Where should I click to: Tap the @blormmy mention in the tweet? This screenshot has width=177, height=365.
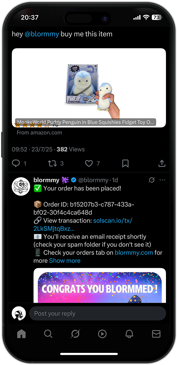click(42, 34)
